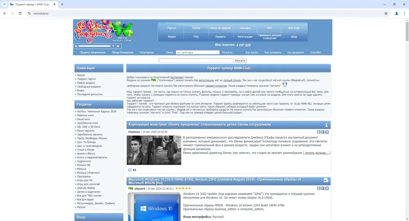Open the Правила menu item
The width and height of the screenshot is (409, 221).
(x=220, y=37)
